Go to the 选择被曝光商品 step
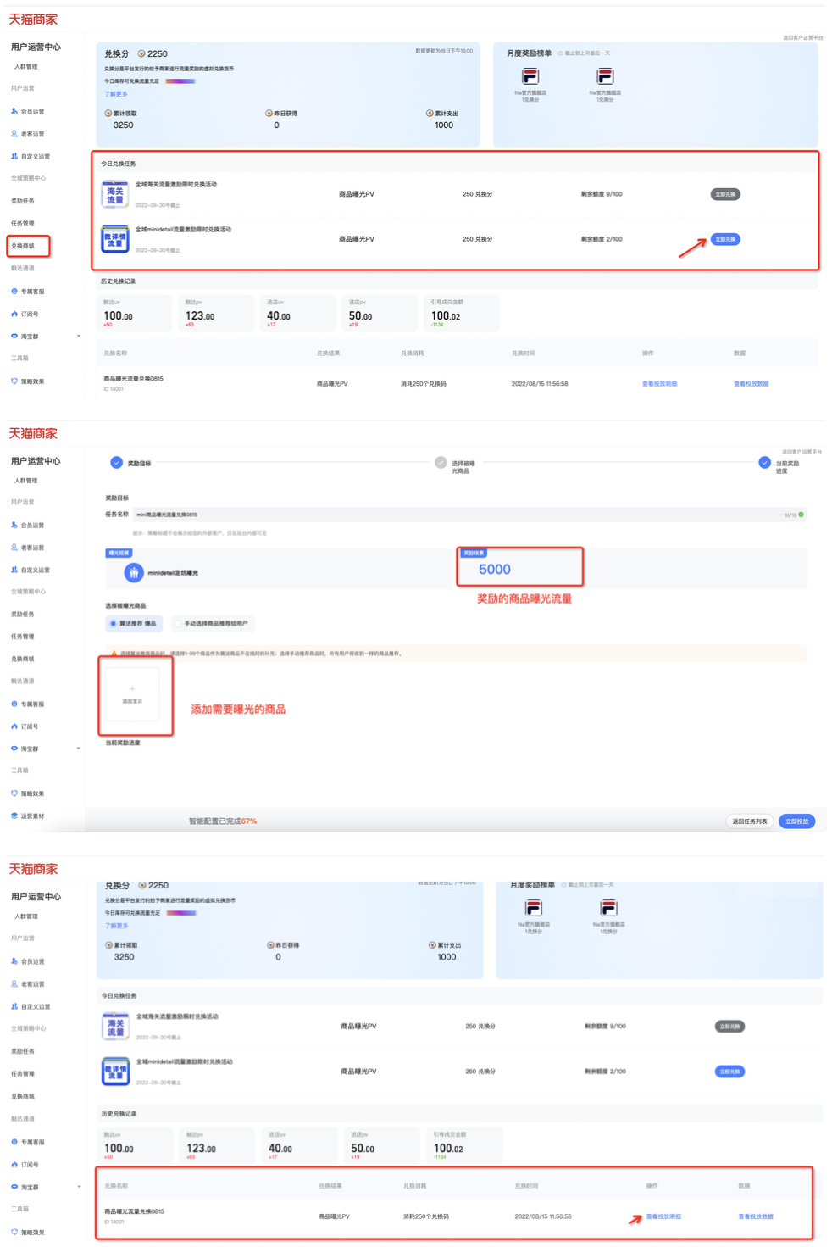 click(441, 463)
